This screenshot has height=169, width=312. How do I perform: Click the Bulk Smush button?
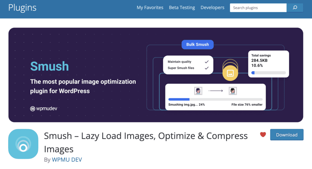[197, 44]
